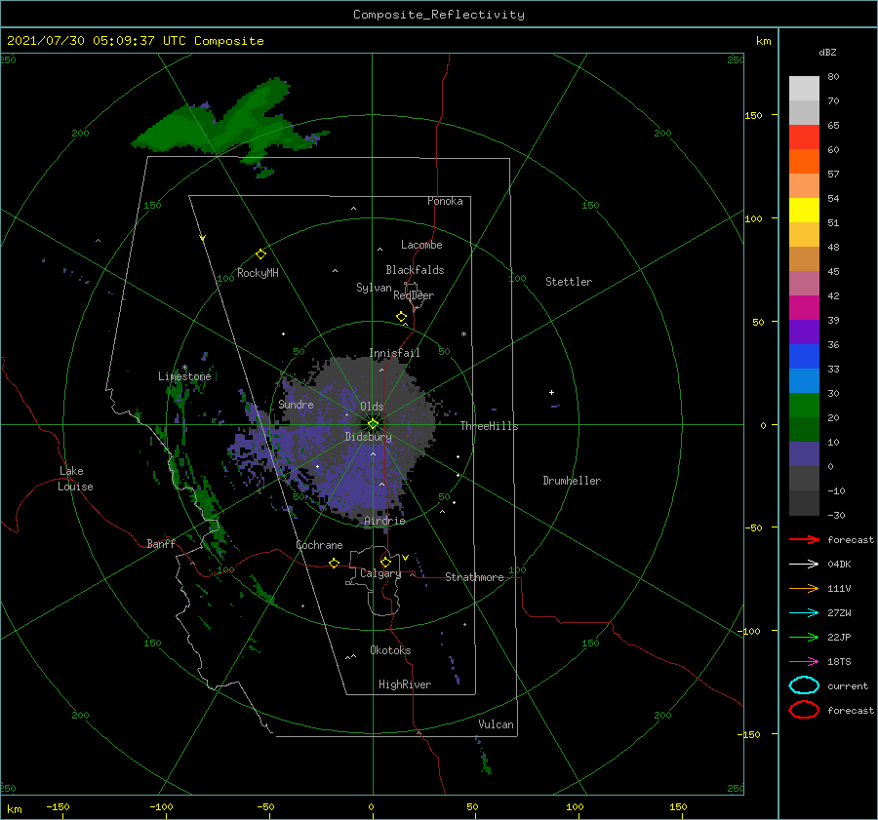Click the Calgary city label
This screenshot has width=878, height=820.
(380, 573)
